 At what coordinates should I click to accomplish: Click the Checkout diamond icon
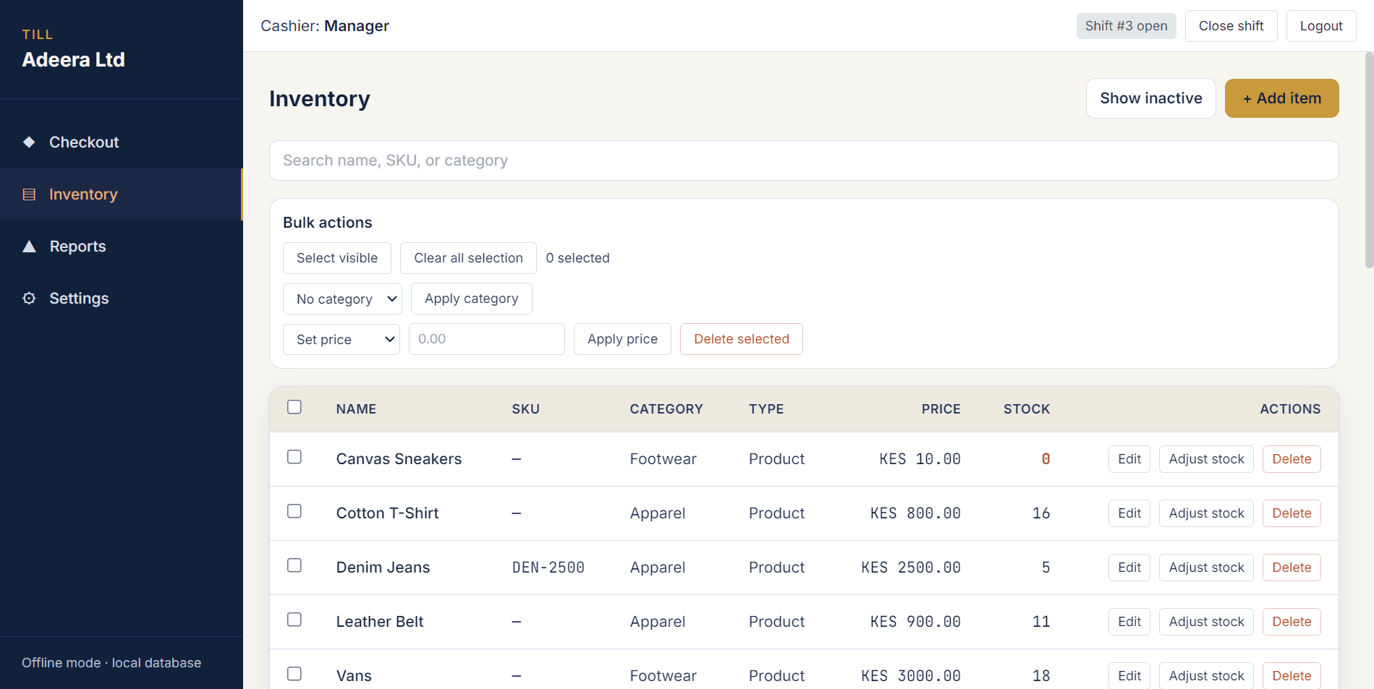click(x=29, y=142)
